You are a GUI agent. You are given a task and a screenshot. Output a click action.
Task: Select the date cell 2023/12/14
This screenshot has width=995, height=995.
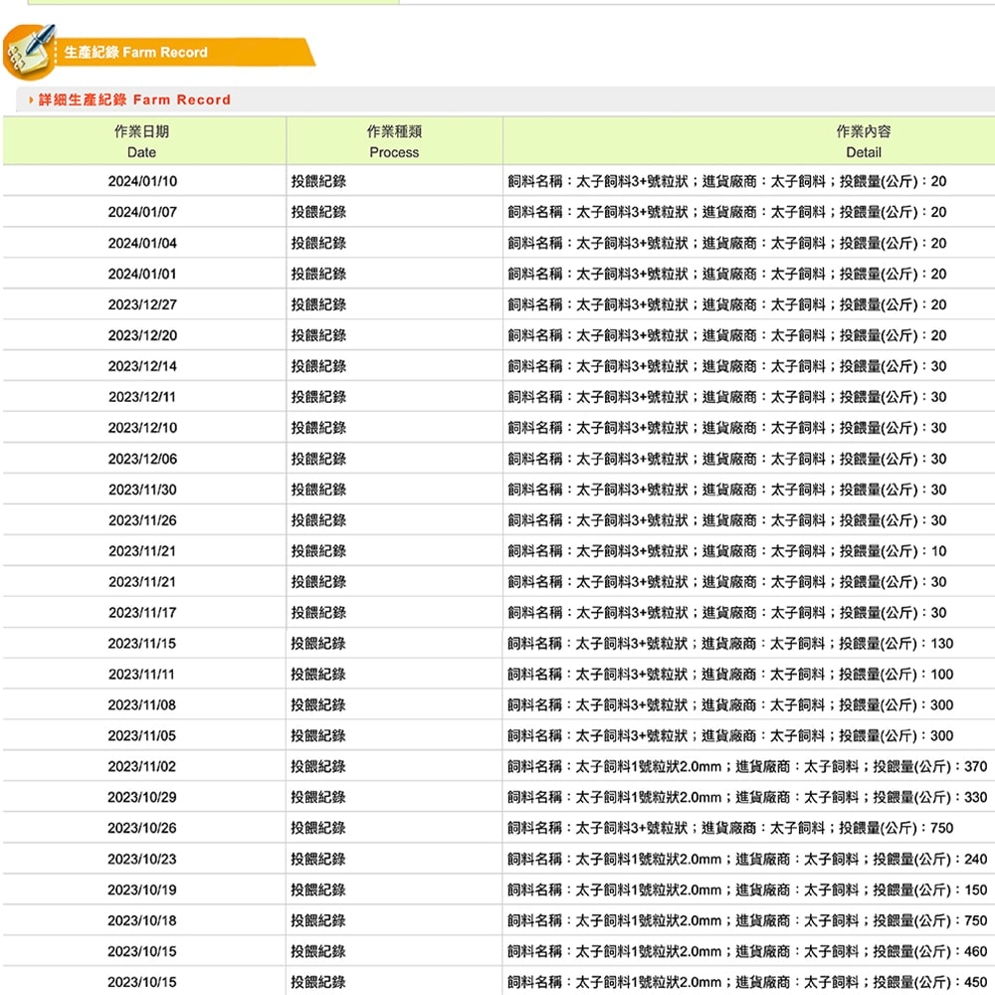click(x=142, y=366)
